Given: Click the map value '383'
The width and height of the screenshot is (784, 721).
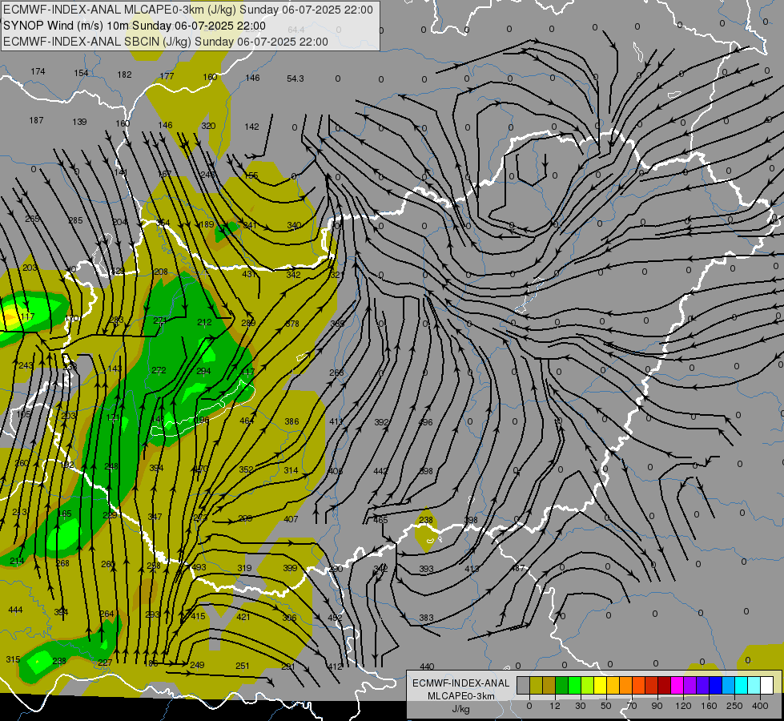Looking at the screenshot, I should (426, 618).
